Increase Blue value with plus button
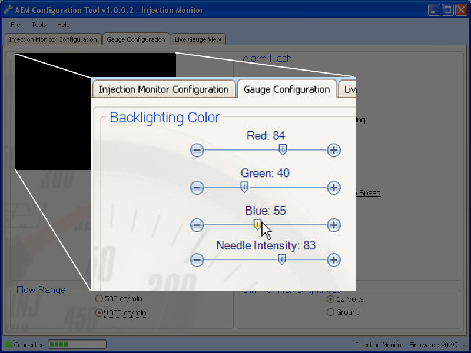The width and height of the screenshot is (471, 353). [333, 225]
